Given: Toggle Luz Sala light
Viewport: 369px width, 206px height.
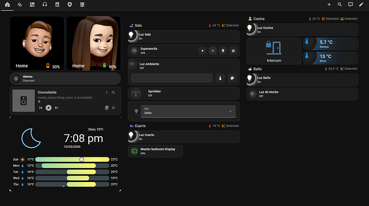Looking at the screenshot, I should [x=183, y=36].
